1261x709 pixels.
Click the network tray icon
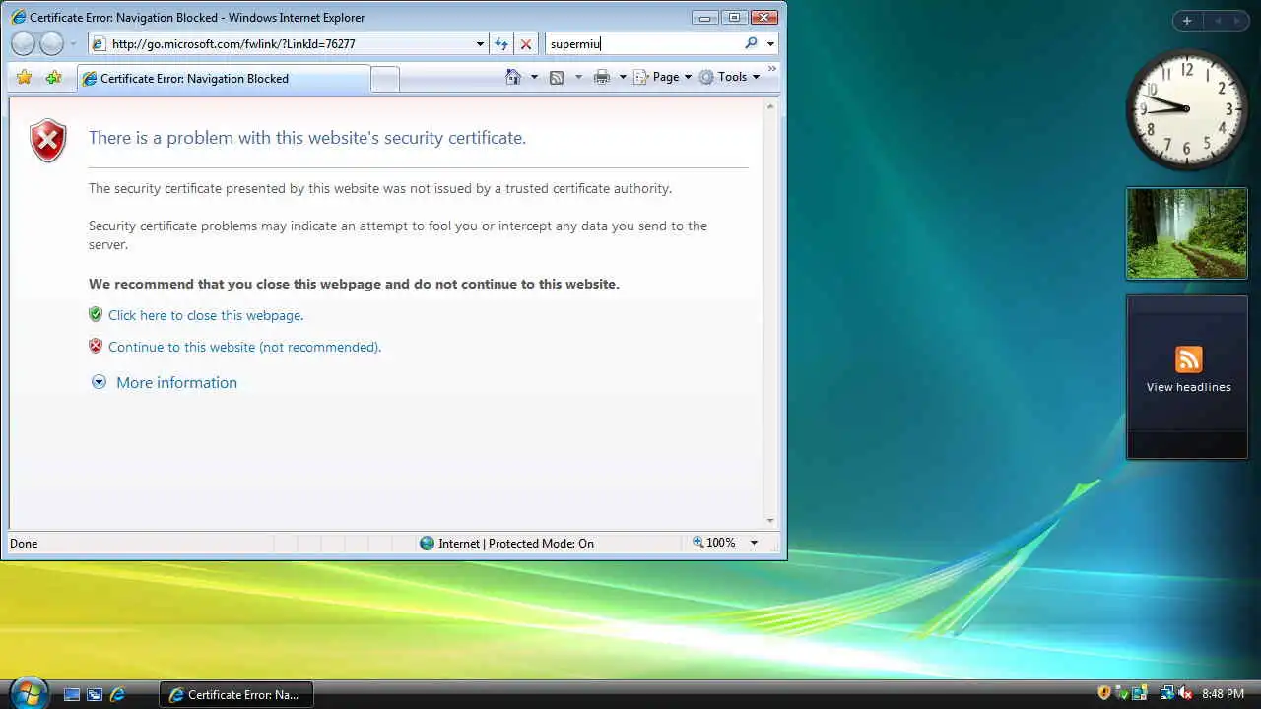tap(1166, 693)
